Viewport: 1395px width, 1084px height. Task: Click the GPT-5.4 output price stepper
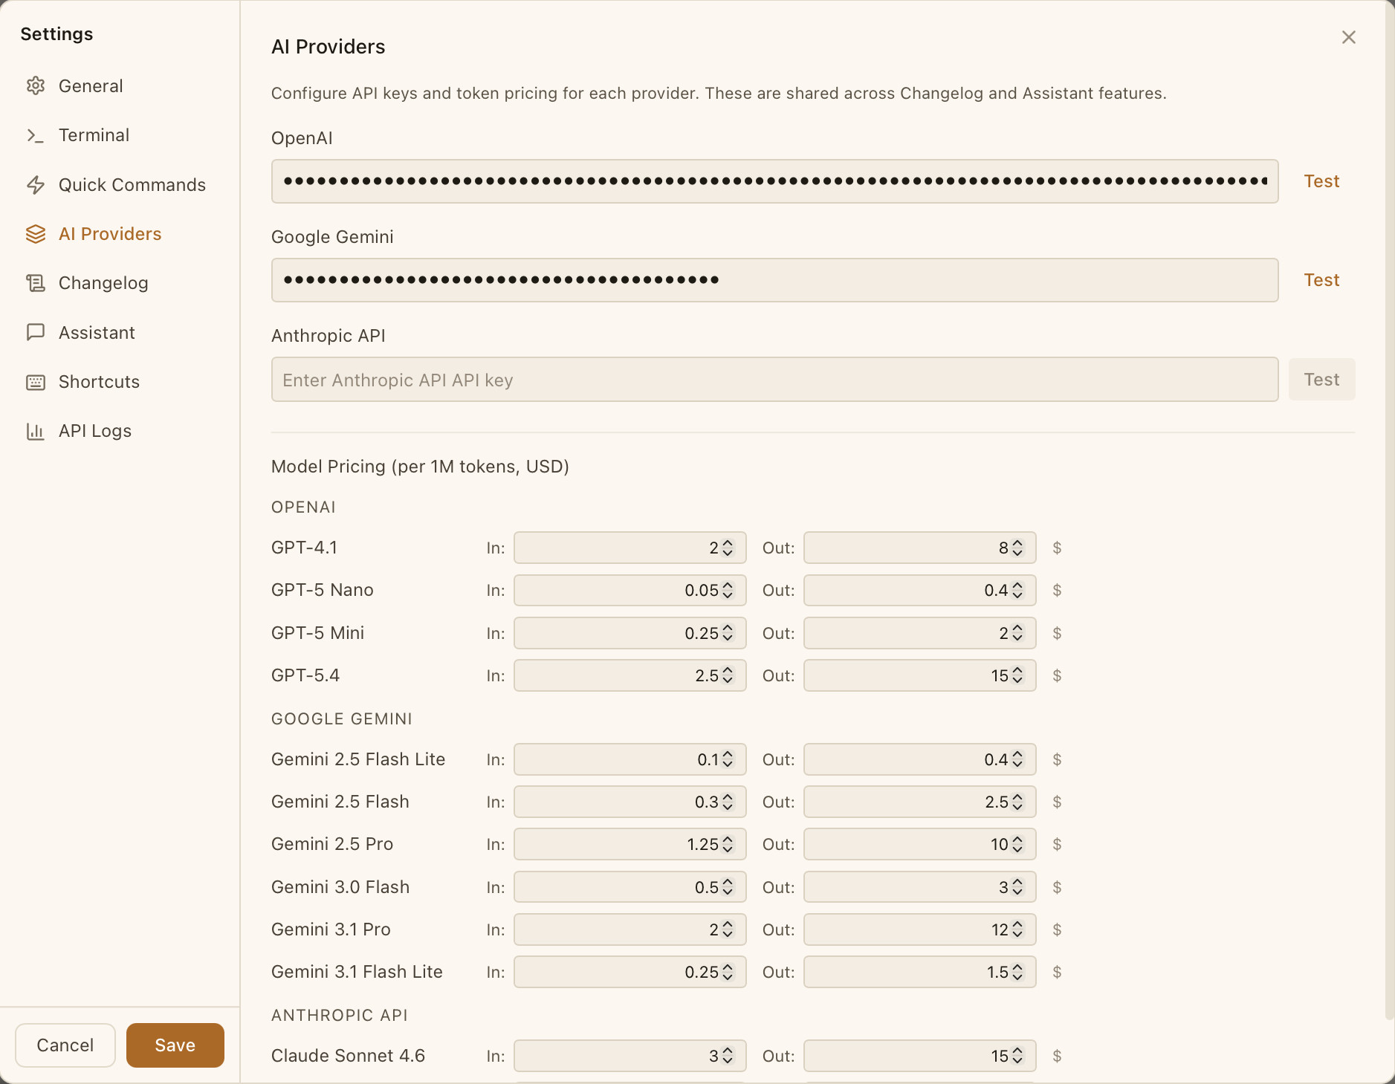click(x=1017, y=675)
